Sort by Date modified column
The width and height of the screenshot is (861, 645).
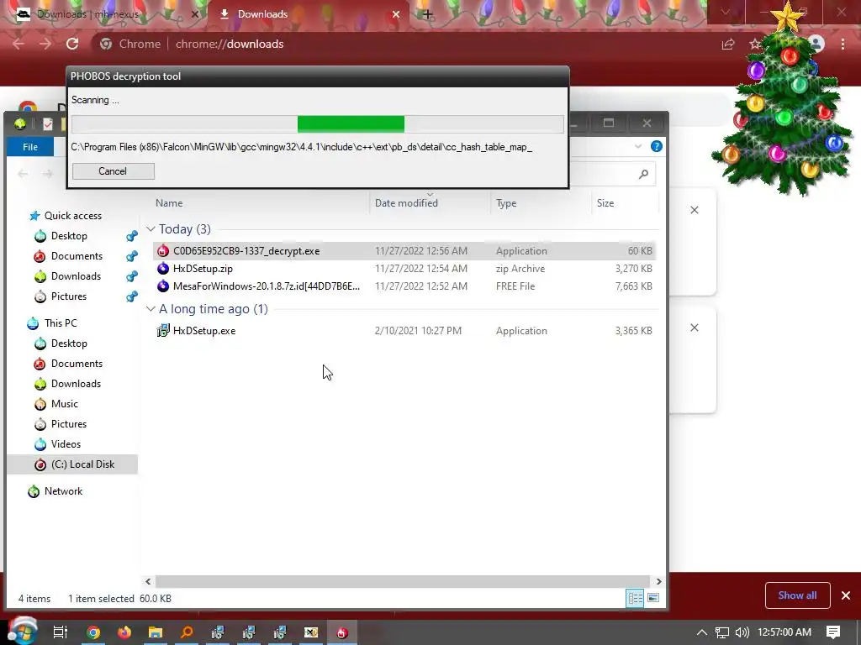(406, 203)
